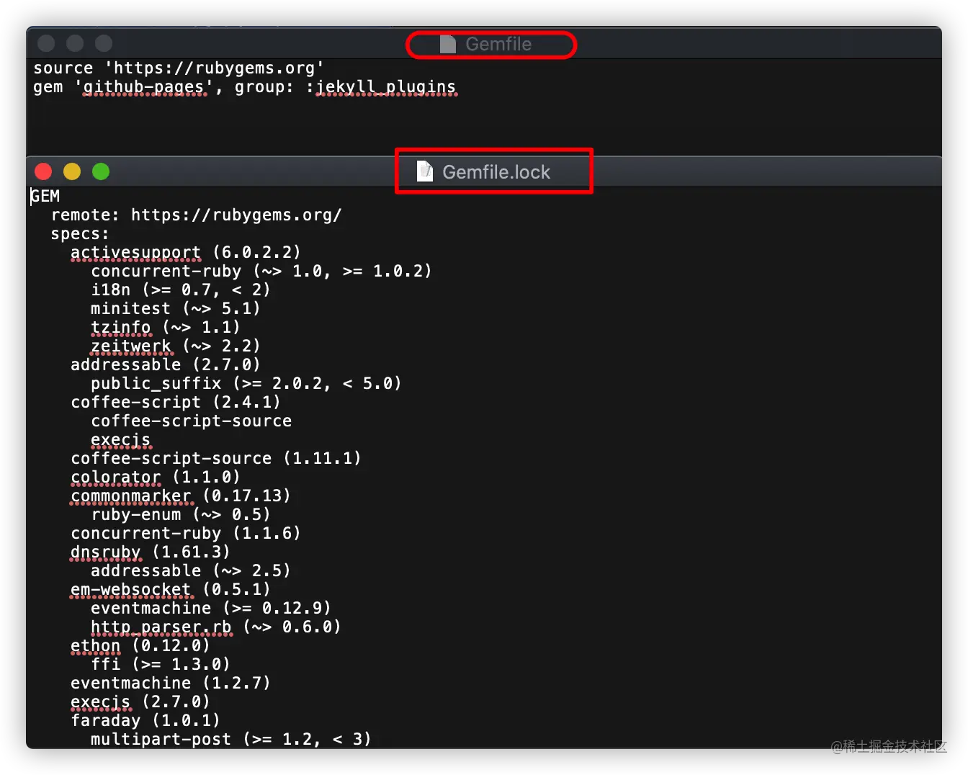Screen dimensions: 968x775
Task: Click the green zoom button on the Gemfile.lock window
Action: [101, 171]
